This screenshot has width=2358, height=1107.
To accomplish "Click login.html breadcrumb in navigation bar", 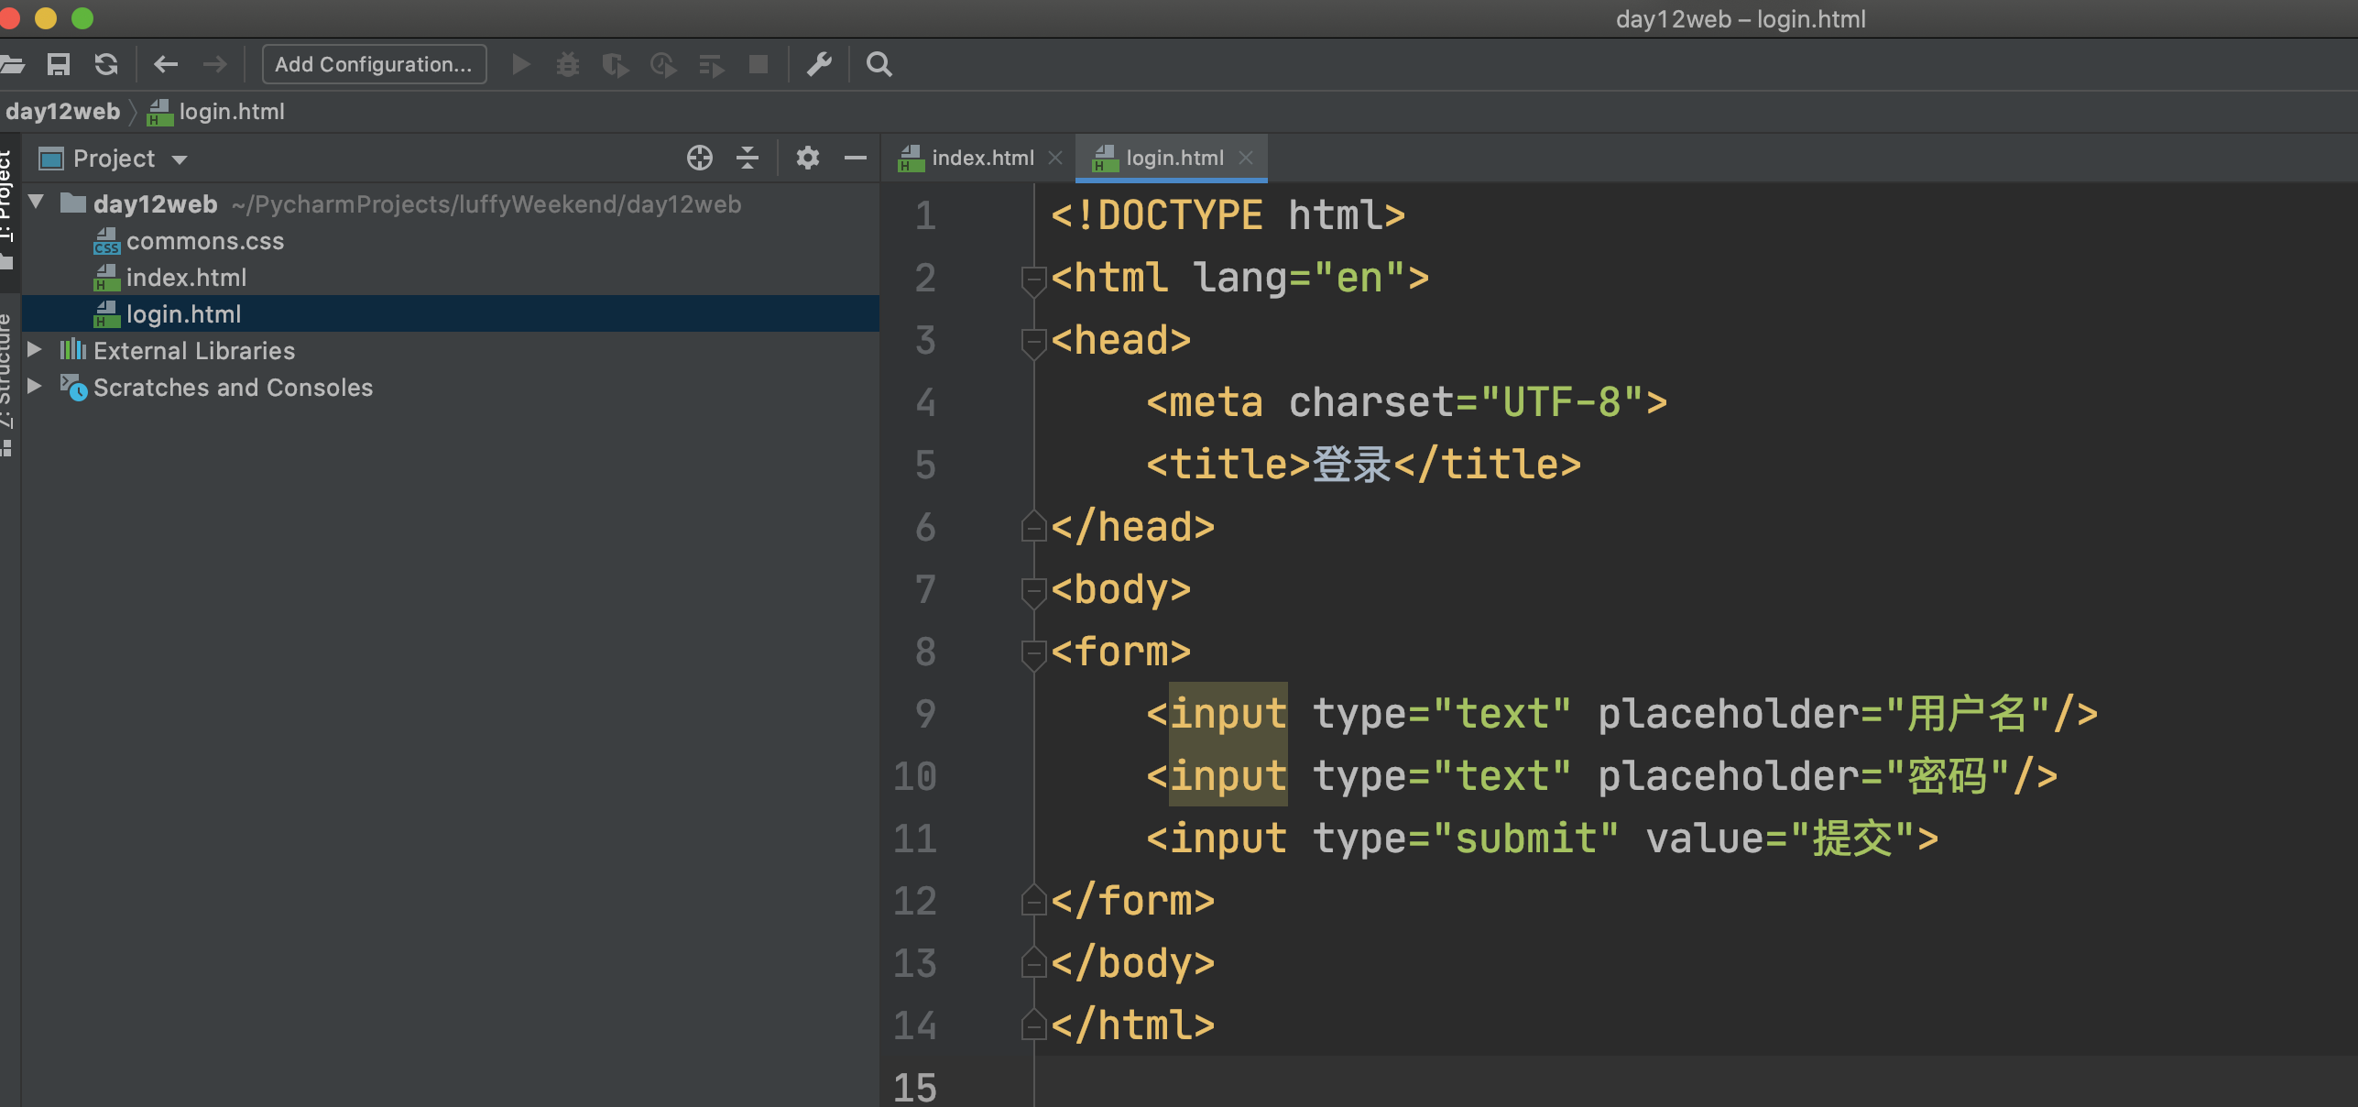I will pos(216,112).
